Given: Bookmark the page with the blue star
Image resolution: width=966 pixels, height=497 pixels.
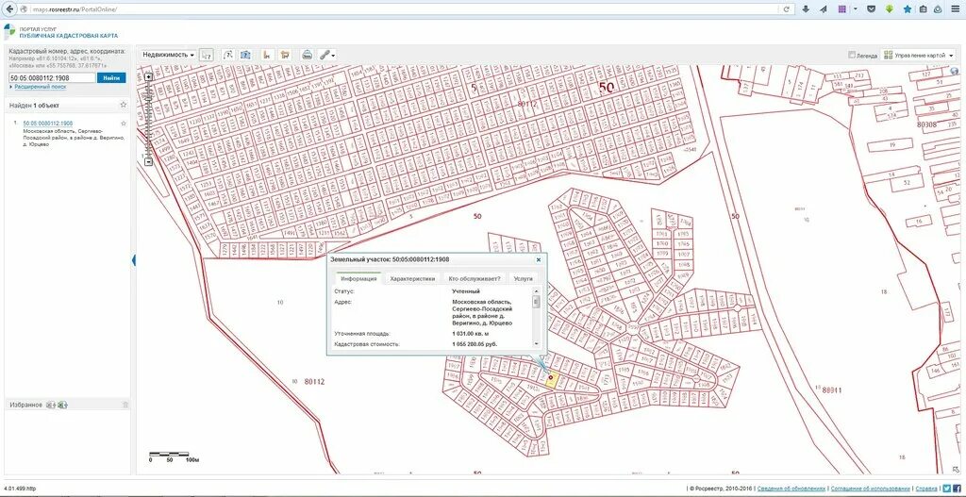Looking at the screenshot, I should point(908,9).
